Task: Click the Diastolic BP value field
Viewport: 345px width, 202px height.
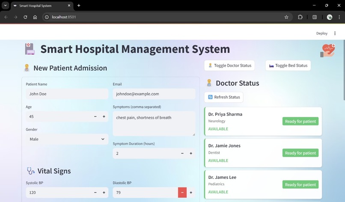Action: [145, 193]
